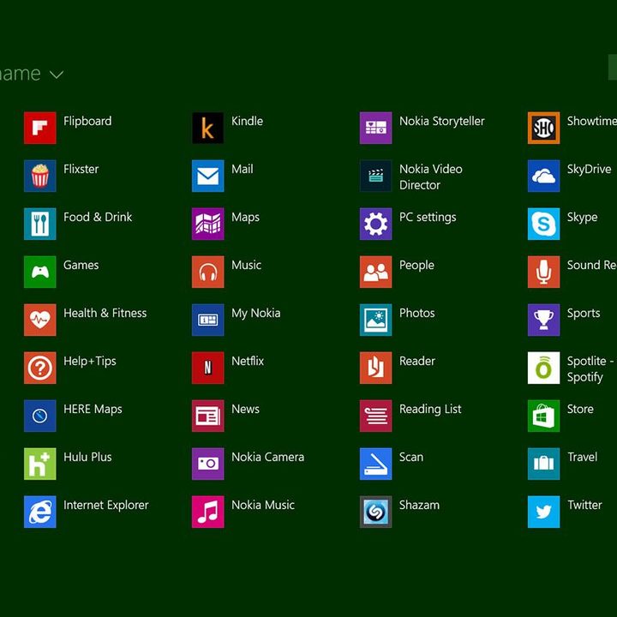Click the 'Nokia Camera' label

(x=267, y=458)
